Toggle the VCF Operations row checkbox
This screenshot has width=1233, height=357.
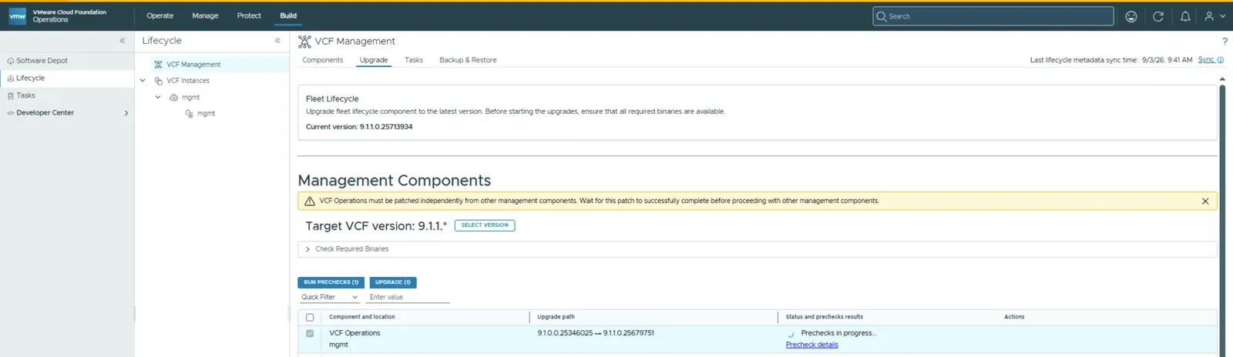coord(310,333)
